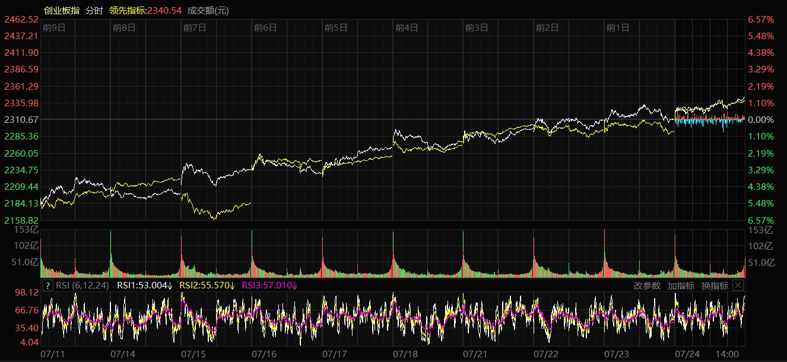The width and height of the screenshot is (787, 362).
Task: Select the magenta RSI3 value legend
Action: point(269,285)
